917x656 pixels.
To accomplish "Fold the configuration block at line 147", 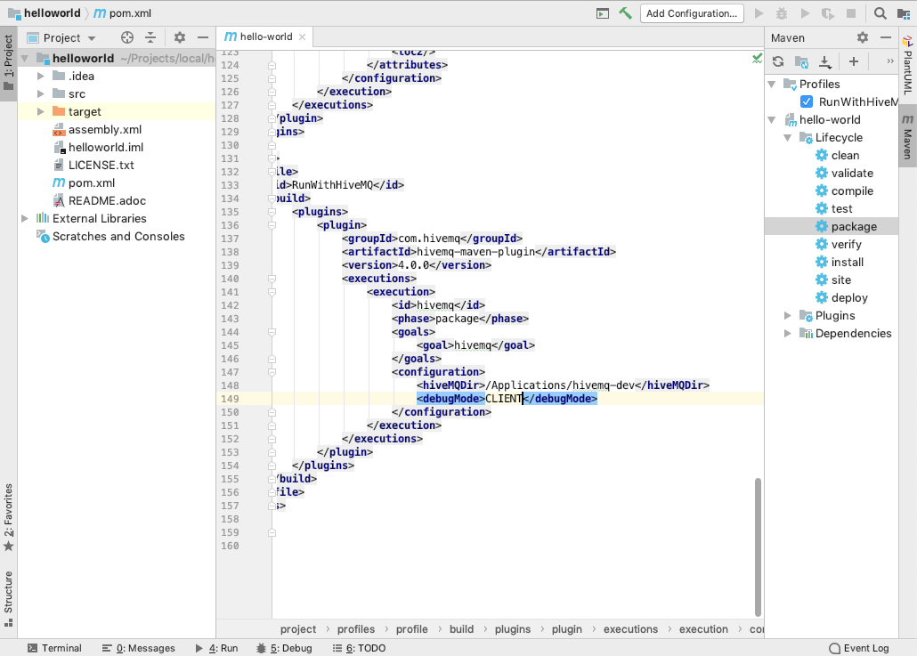I will coord(272,372).
